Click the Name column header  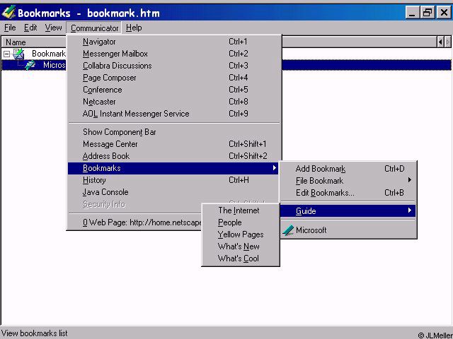point(34,42)
